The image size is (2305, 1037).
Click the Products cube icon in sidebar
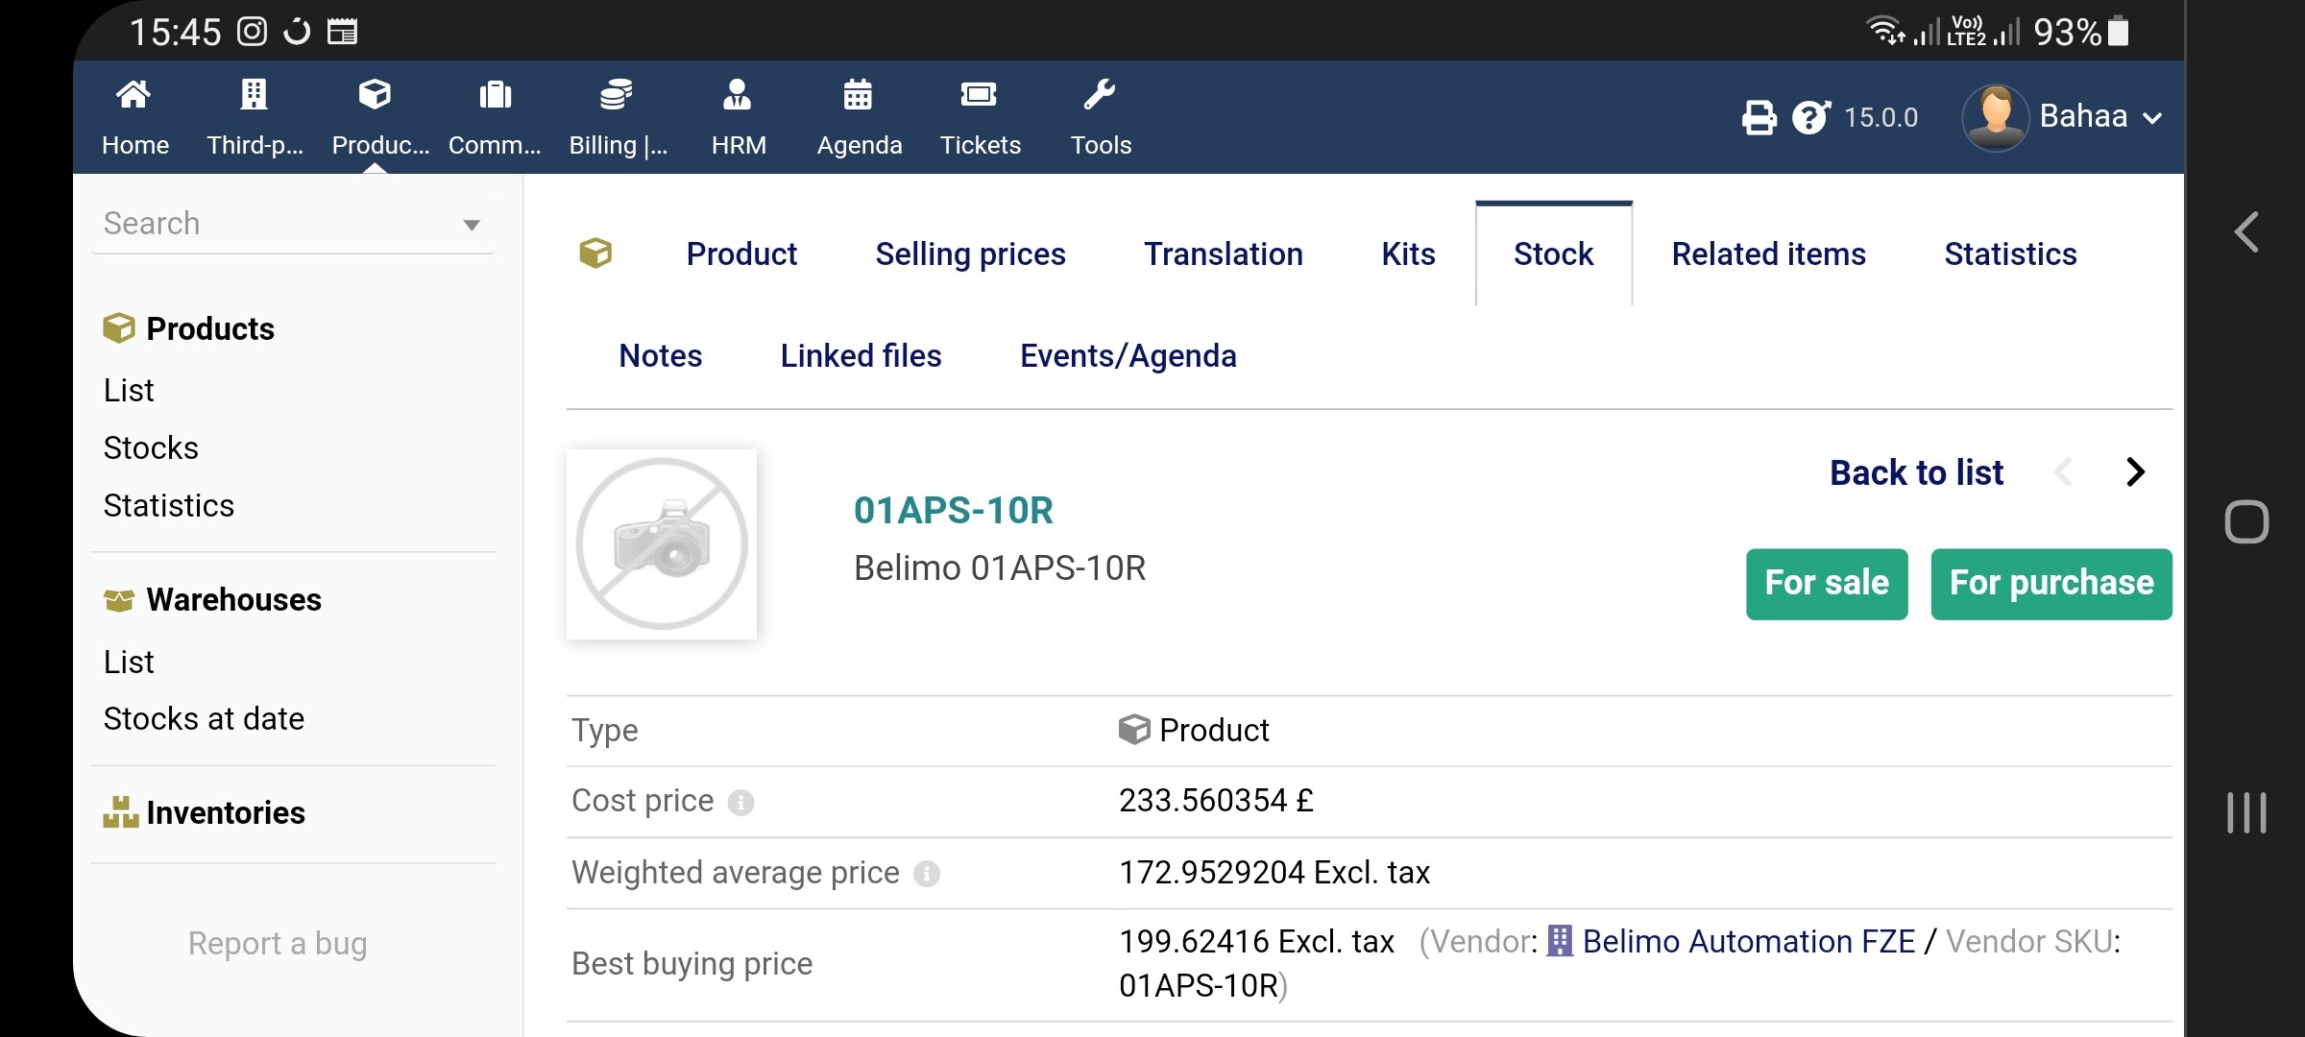(x=119, y=328)
